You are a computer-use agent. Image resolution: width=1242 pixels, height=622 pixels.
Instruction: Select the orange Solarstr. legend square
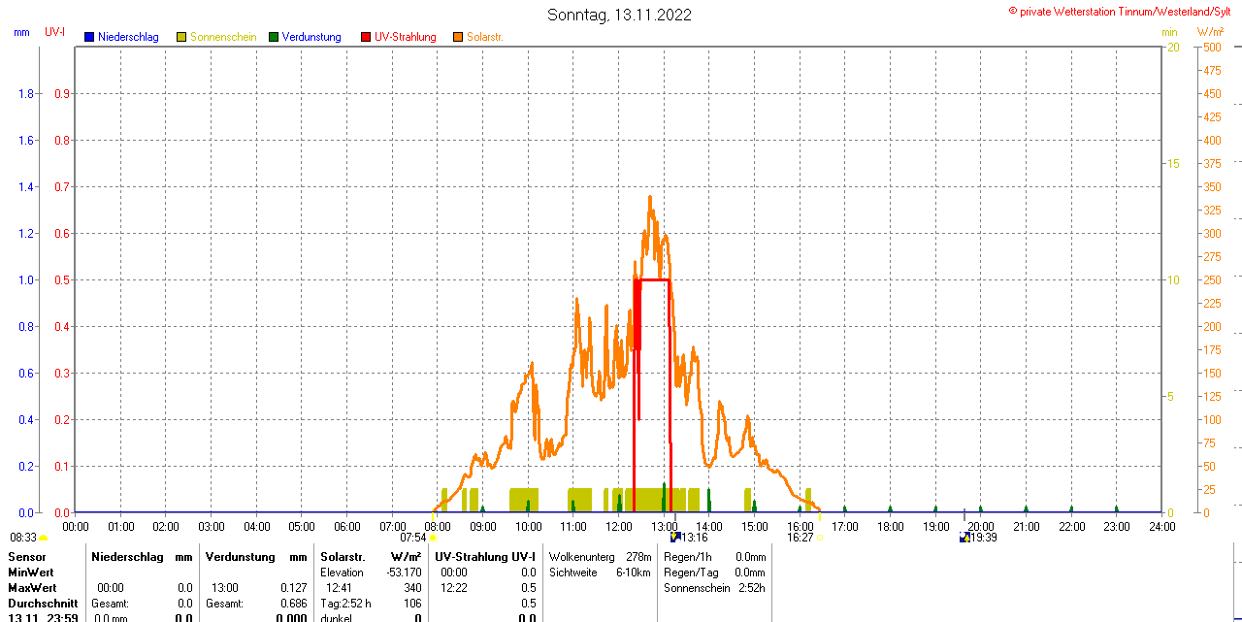(458, 37)
